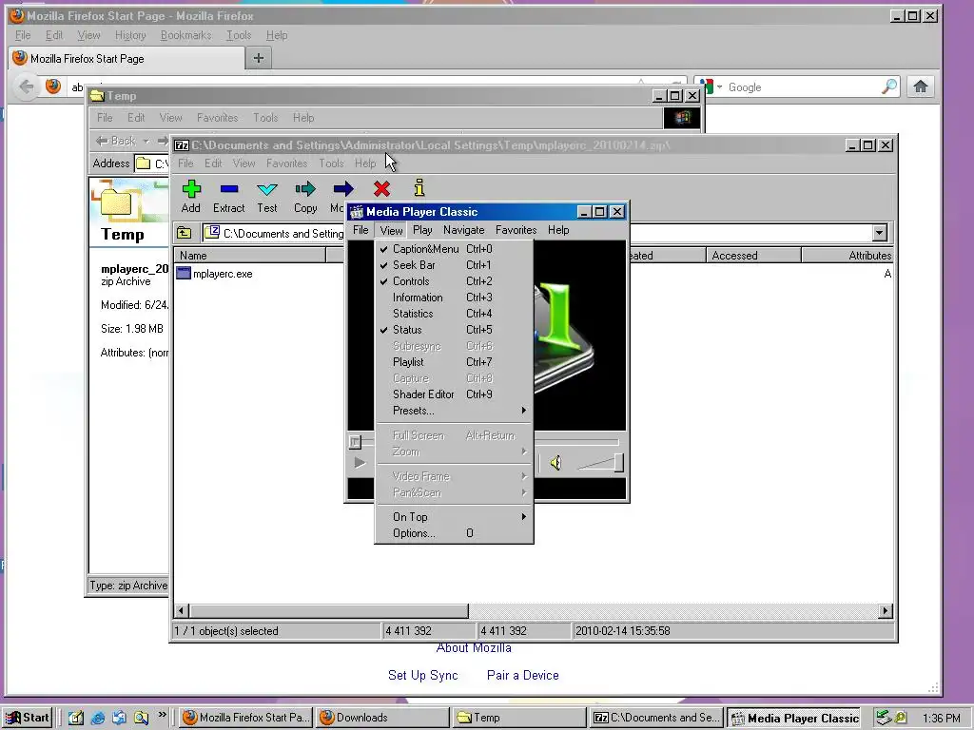This screenshot has width=974, height=730.
Task: Enable Playlist in the View menu
Action: click(454, 362)
